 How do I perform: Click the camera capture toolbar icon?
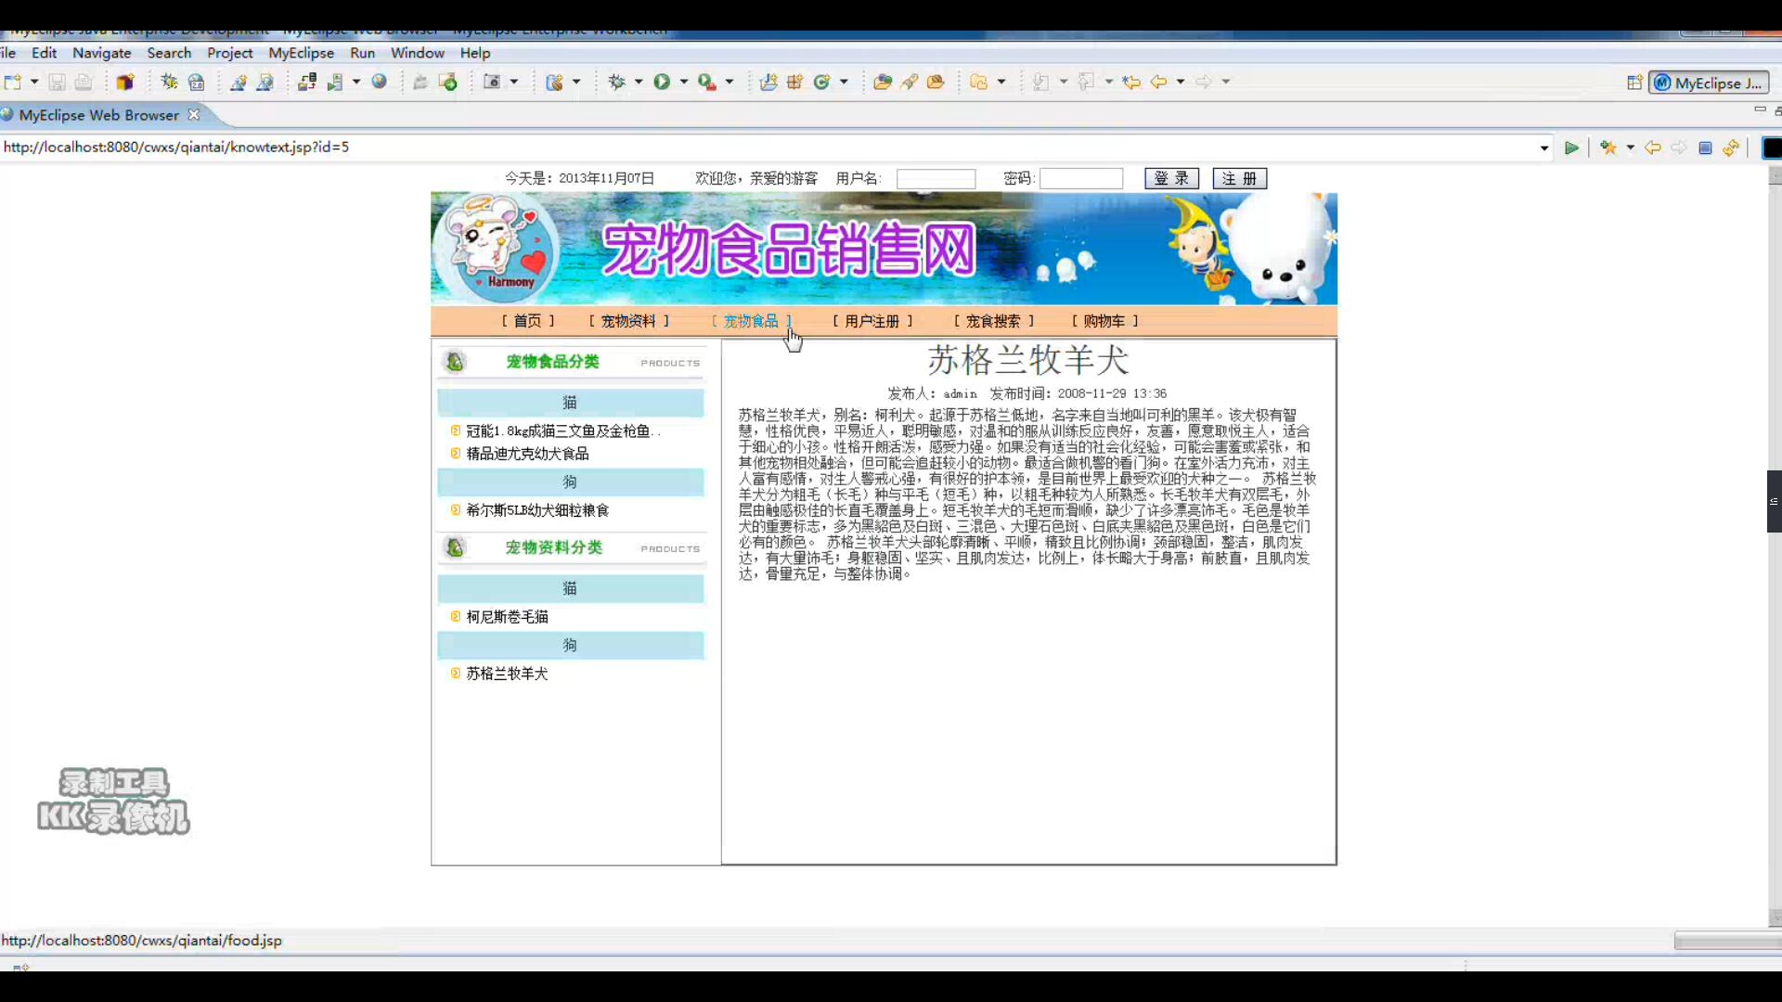(493, 83)
